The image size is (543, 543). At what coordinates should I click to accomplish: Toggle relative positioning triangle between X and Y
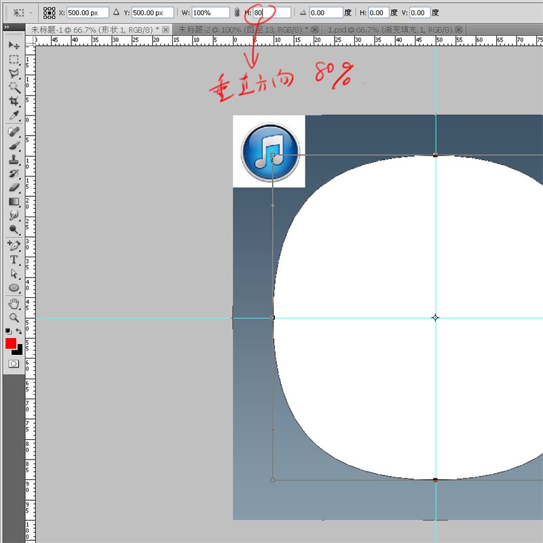tap(116, 12)
